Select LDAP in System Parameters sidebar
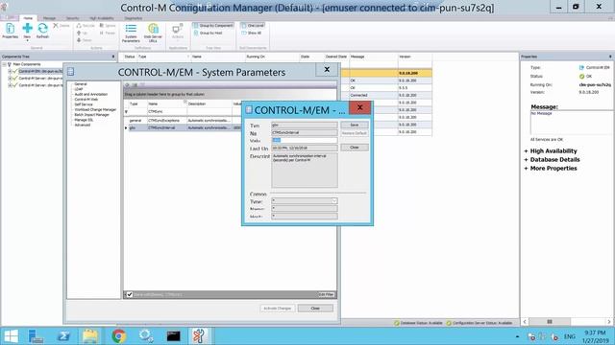This screenshot has height=345, width=615. pos(79,89)
